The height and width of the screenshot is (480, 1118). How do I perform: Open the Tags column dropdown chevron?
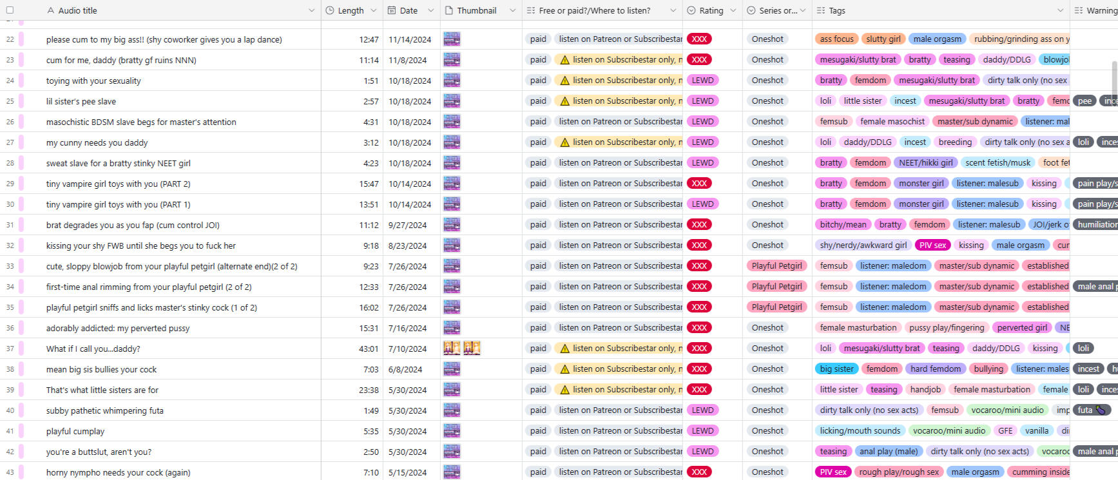point(1060,10)
